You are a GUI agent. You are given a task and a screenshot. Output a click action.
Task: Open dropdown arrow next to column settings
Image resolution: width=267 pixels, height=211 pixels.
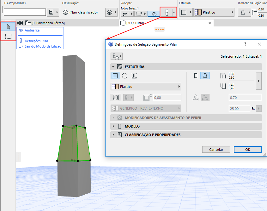click(174, 12)
